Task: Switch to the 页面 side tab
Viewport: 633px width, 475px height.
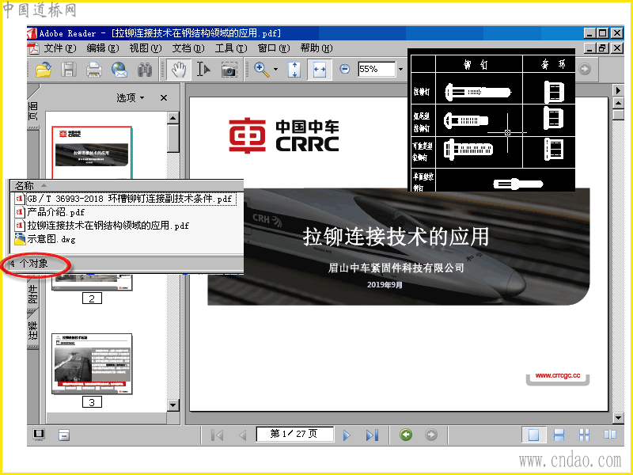Action: pyautogui.click(x=33, y=109)
